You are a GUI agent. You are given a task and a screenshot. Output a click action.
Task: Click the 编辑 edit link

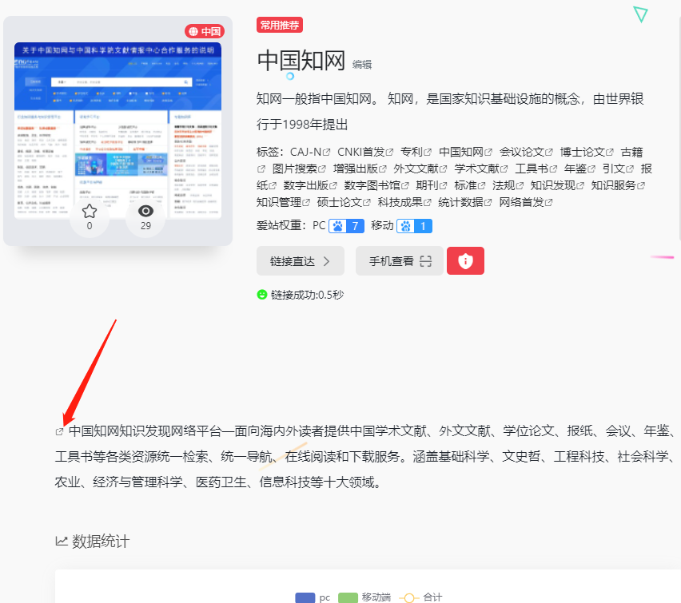tap(362, 65)
